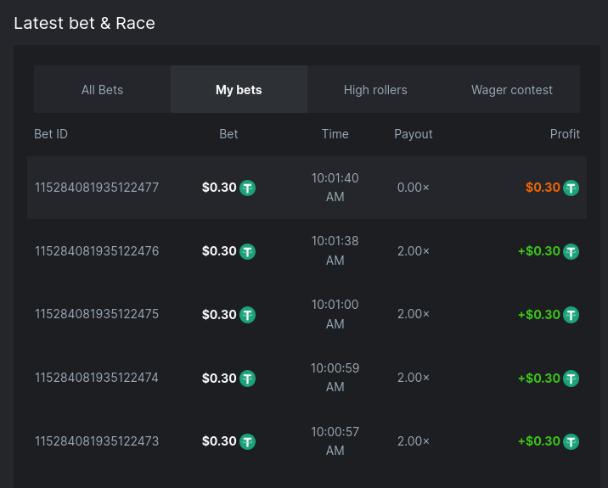View bet ID ending in 122474
The image size is (608, 488).
pos(97,378)
